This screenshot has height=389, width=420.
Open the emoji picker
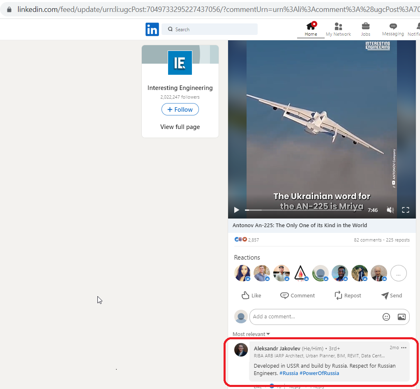click(x=386, y=317)
